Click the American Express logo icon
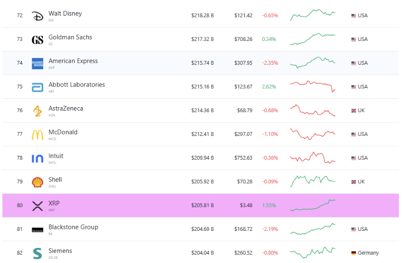The image size is (404, 263). coord(37,63)
